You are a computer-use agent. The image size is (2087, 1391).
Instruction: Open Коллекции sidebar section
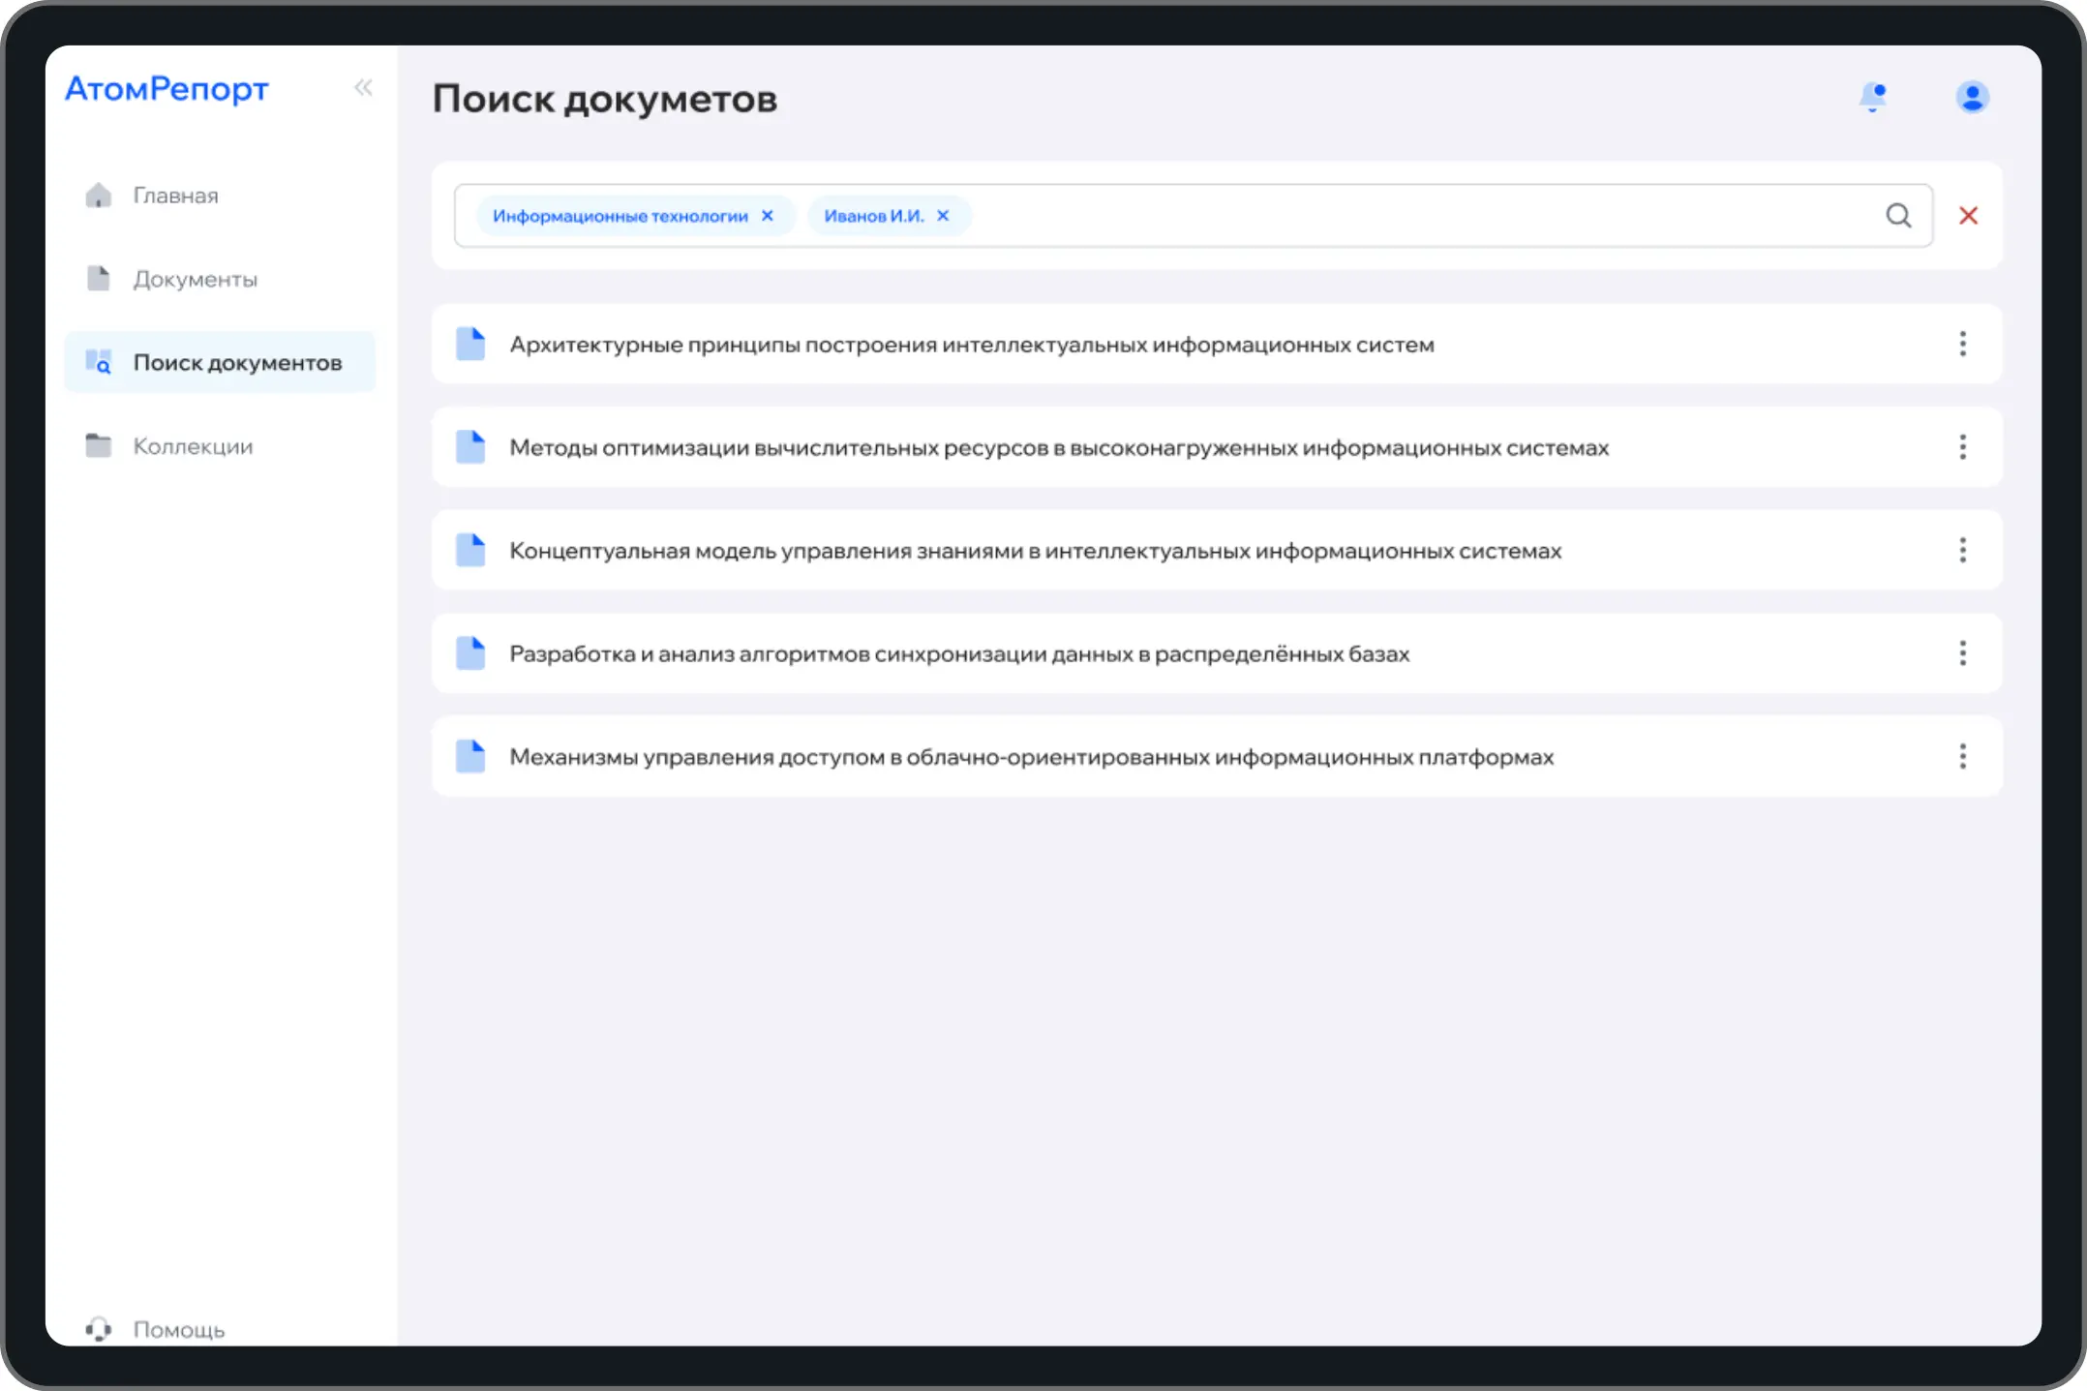click(x=193, y=446)
